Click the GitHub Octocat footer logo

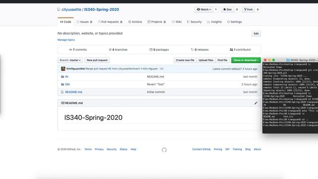pyautogui.click(x=164, y=150)
